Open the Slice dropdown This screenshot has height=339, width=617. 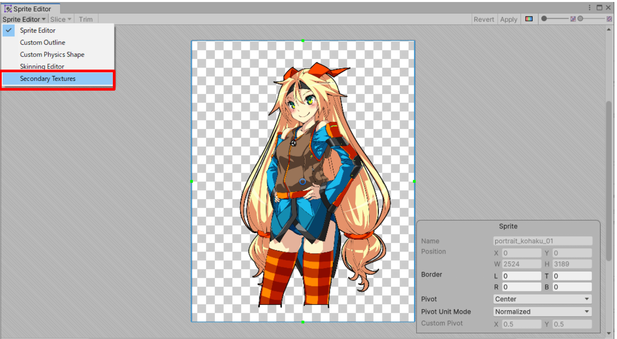tap(61, 19)
